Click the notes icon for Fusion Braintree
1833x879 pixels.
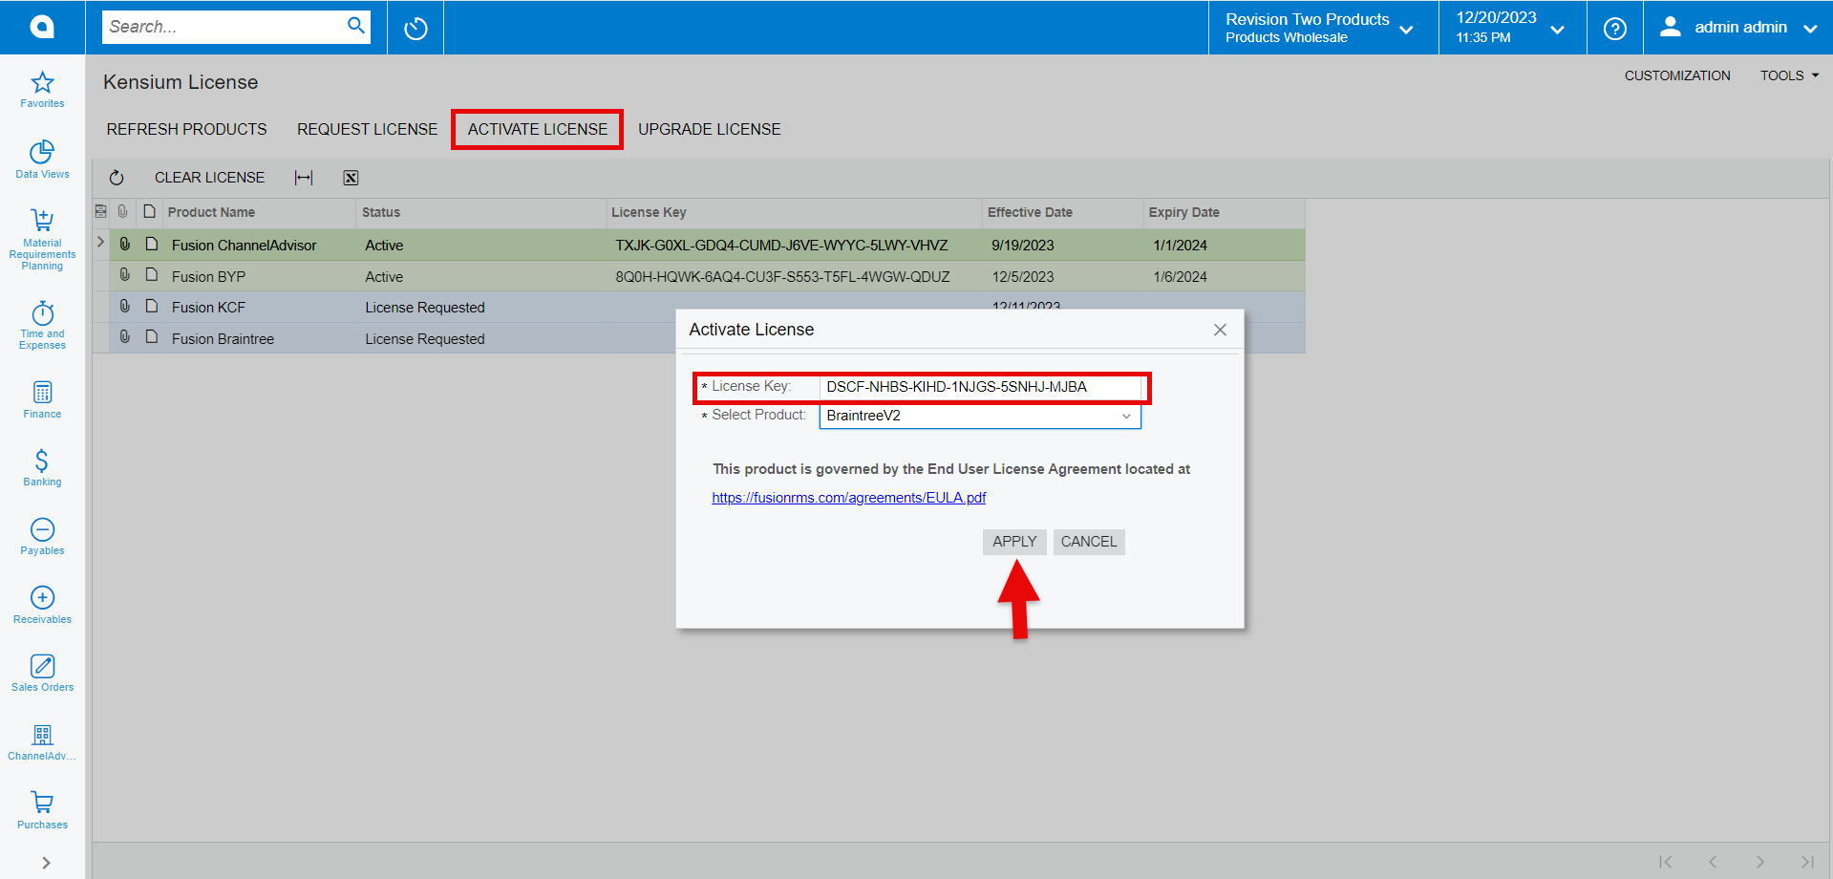click(151, 336)
